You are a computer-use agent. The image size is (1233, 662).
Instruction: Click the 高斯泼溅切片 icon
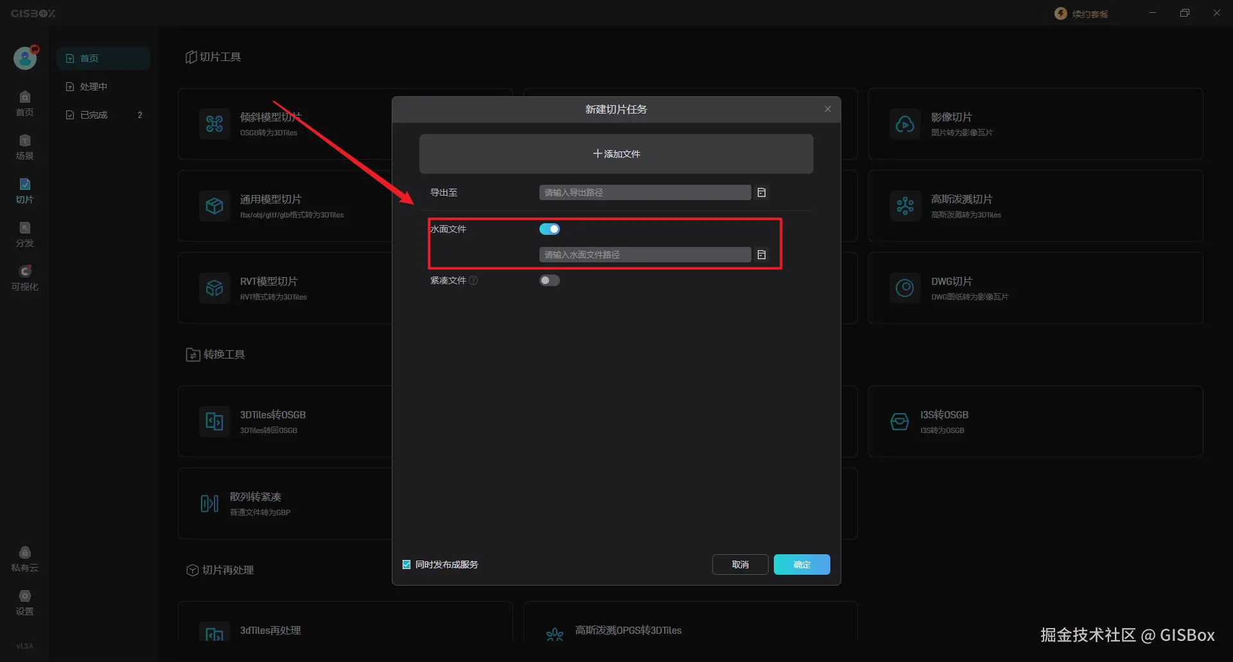tap(905, 206)
